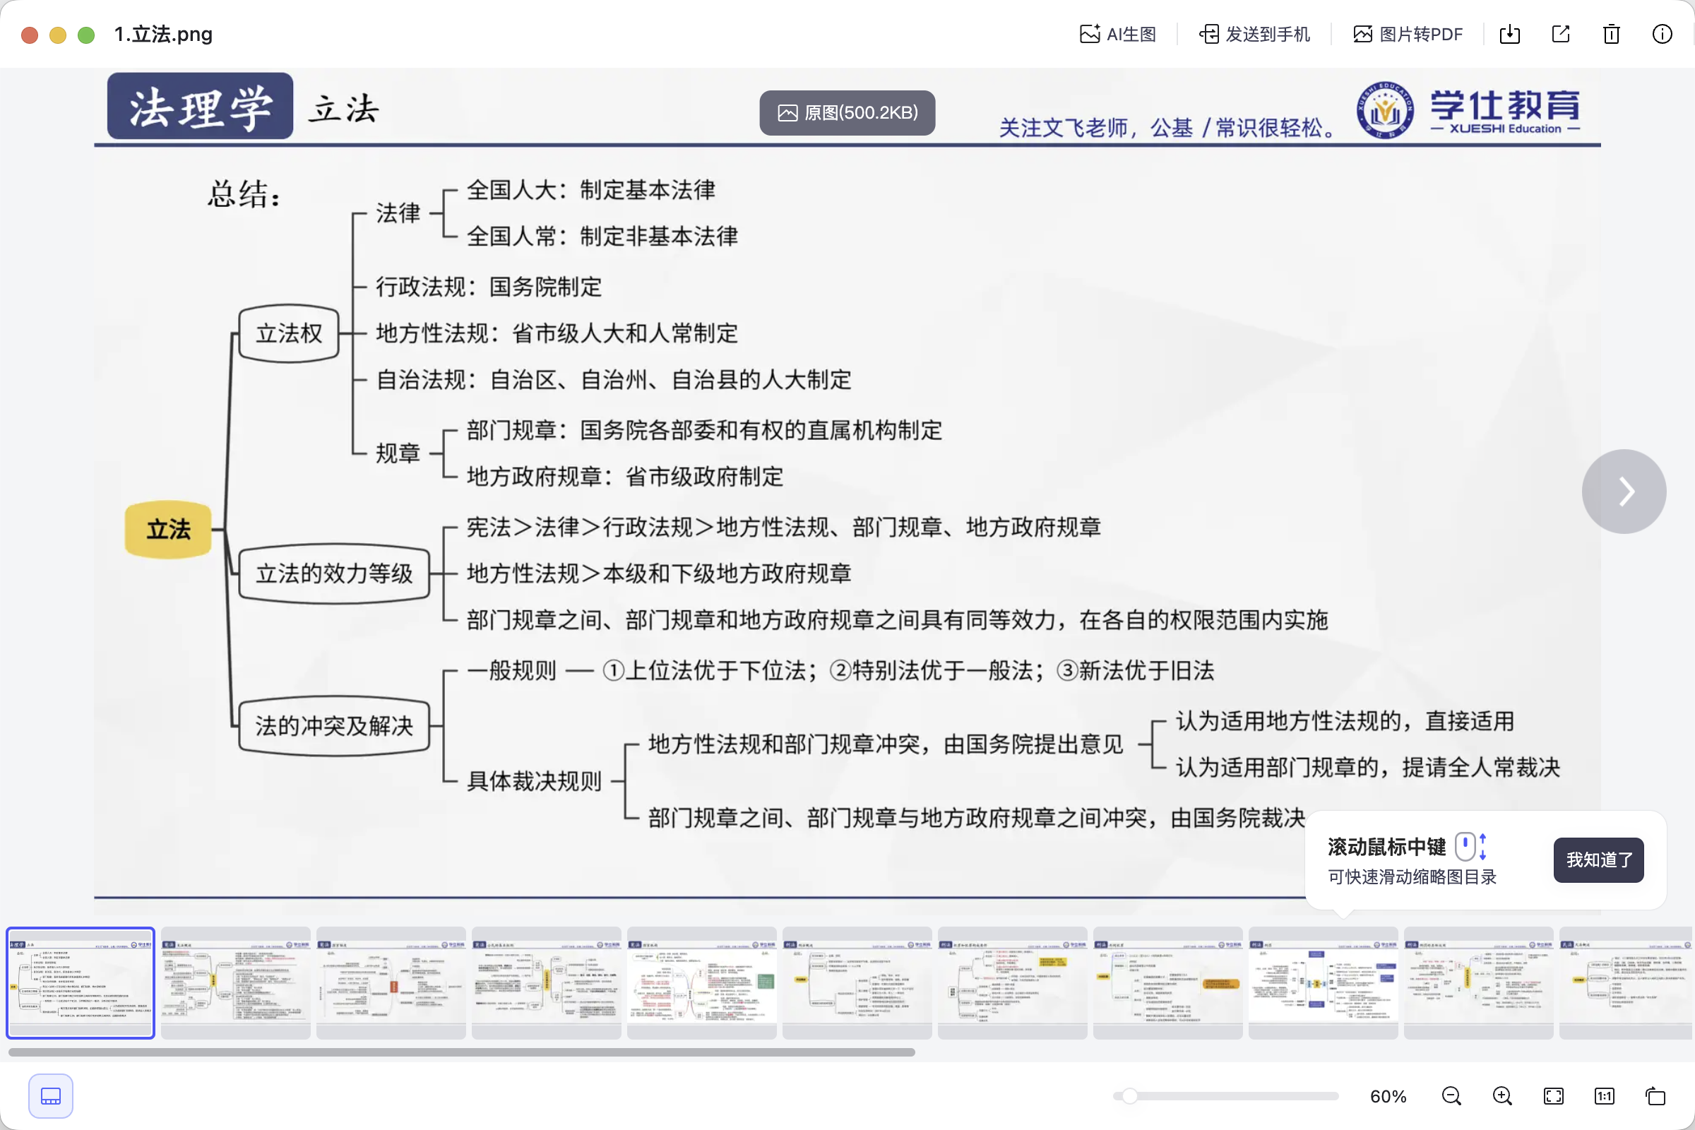Select the 1.立法.png title in titlebar

click(x=163, y=34)
